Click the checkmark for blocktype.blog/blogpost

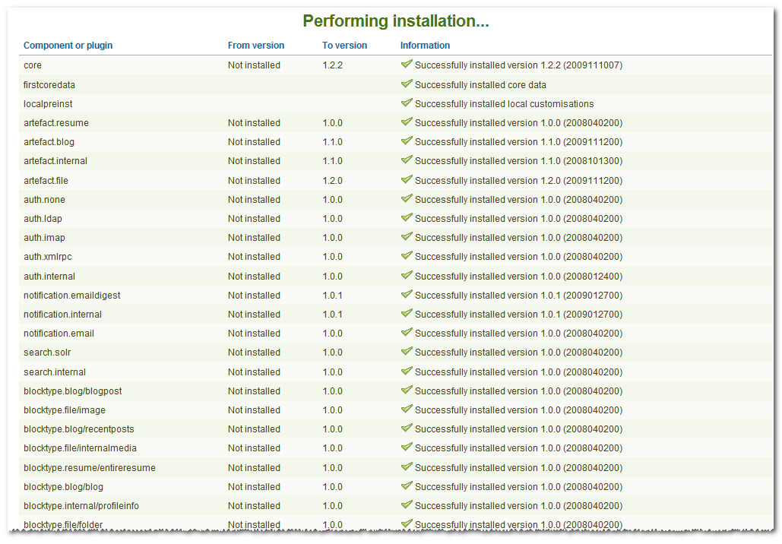click(407, 390)
